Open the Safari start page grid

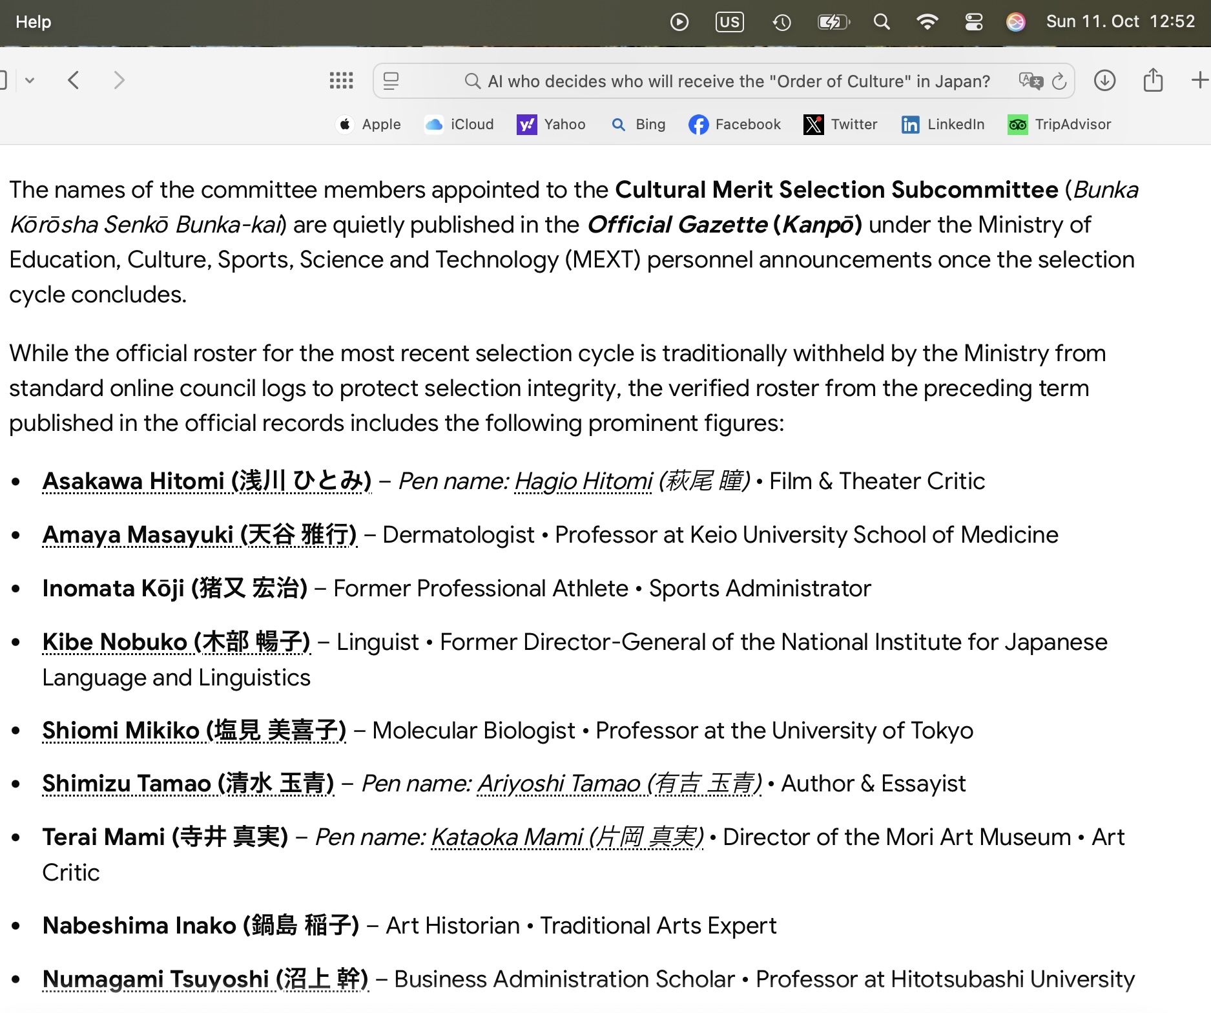pyautogui.click(x=342, y=81)
